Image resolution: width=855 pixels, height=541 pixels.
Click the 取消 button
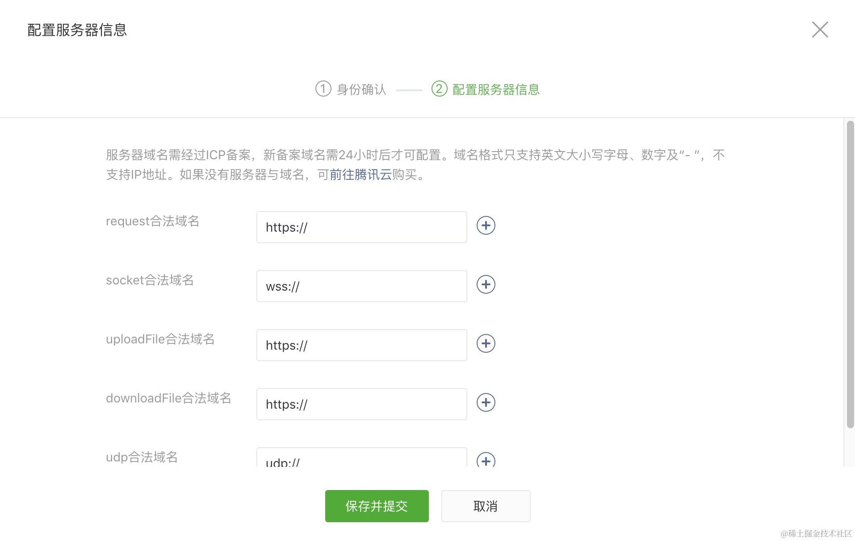click(x=486, y=506)
